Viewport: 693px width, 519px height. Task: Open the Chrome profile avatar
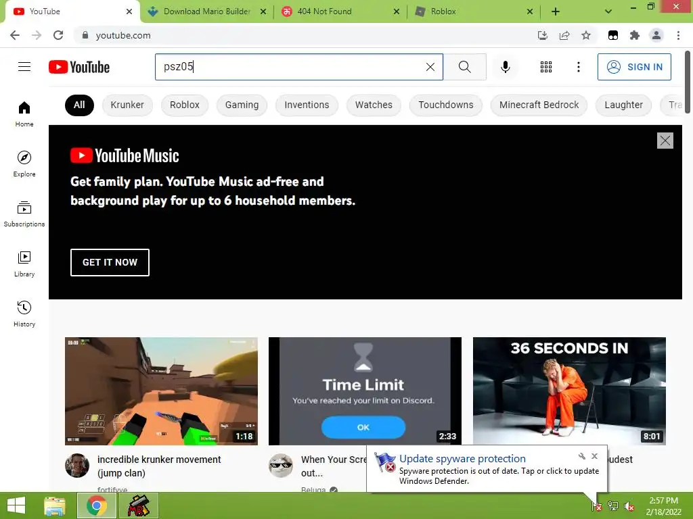(x=656, y=35)
